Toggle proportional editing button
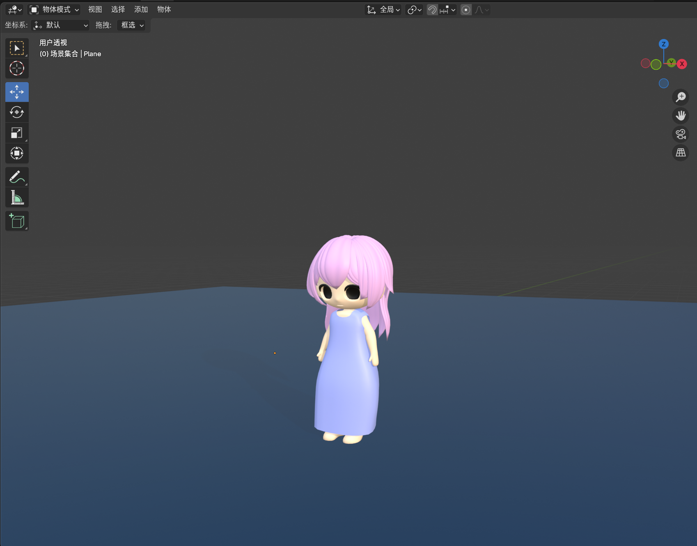 pos(466,10)
